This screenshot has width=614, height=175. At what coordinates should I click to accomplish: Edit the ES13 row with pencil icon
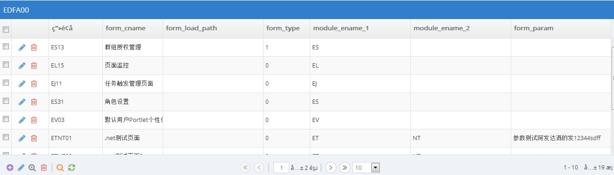coord(22,47)
